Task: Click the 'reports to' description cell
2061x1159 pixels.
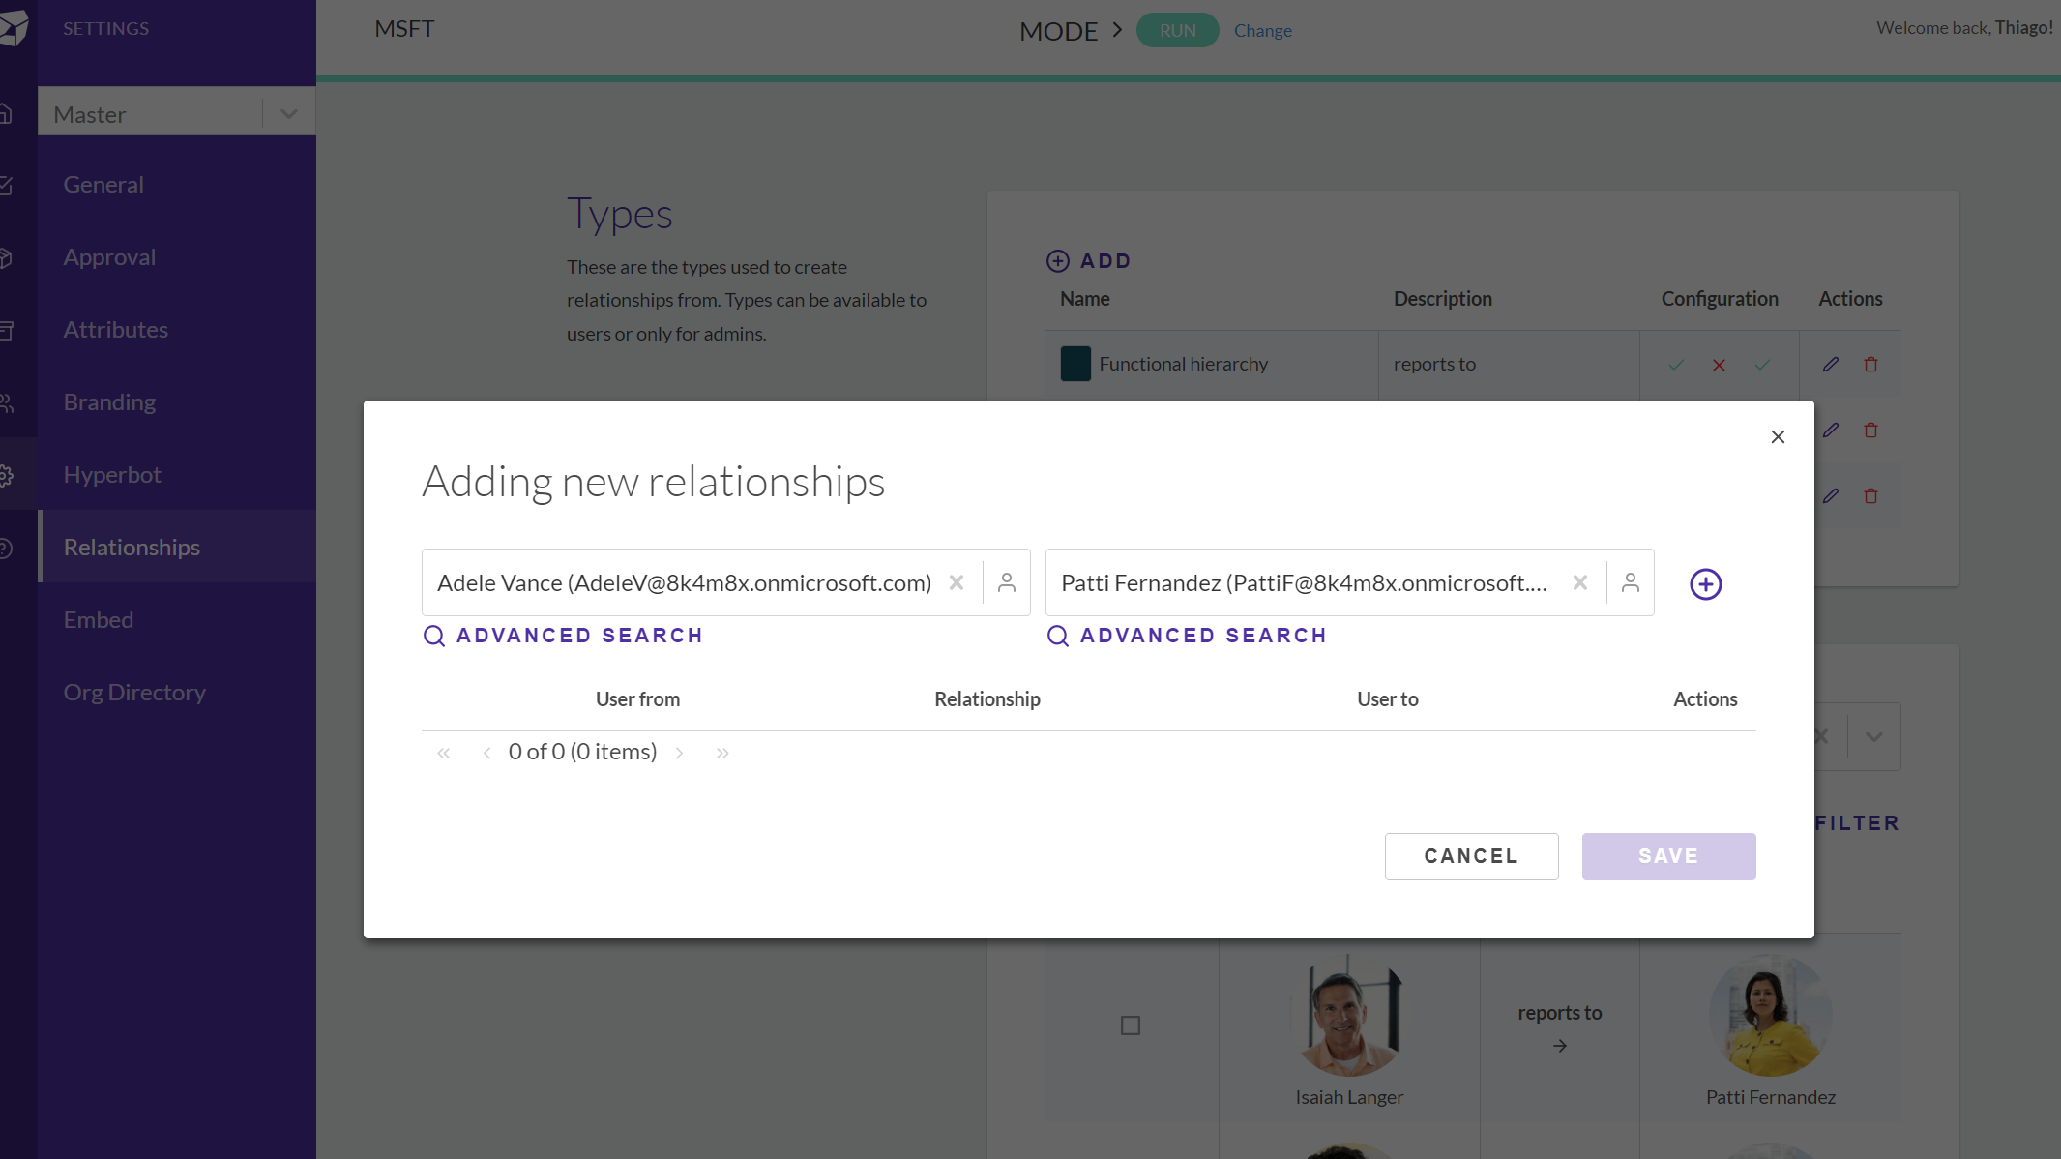Action: pyautogui.click(x=1509, y=365)
